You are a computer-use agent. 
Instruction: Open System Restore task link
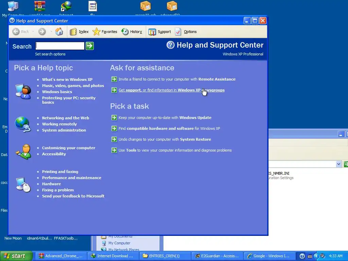coord(165,139)
